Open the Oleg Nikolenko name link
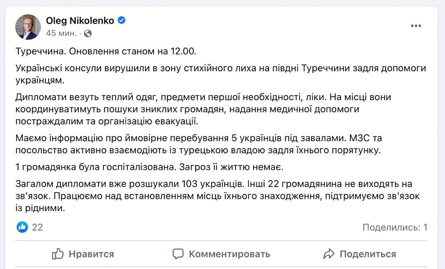445x269 pixels. coord(80,21)
